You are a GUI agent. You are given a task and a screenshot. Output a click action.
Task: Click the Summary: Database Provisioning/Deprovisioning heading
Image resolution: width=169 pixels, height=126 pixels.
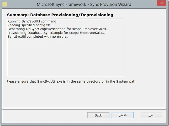(x=60, y=15)
